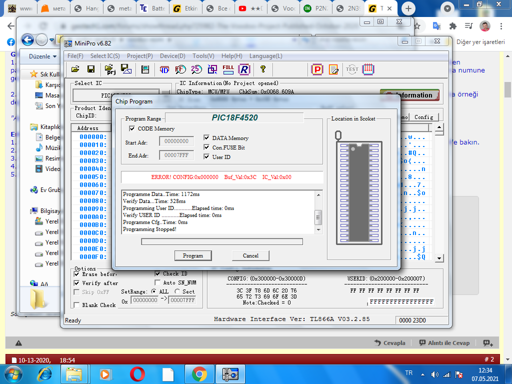Screen dimensions: 512x384
Task: Toggle the DATA Memory checkbox
Action: coord(207,138)
